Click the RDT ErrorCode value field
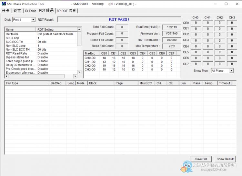Image resolution: width=242 pixels, height=176 pixels. (x=171, y=40)
